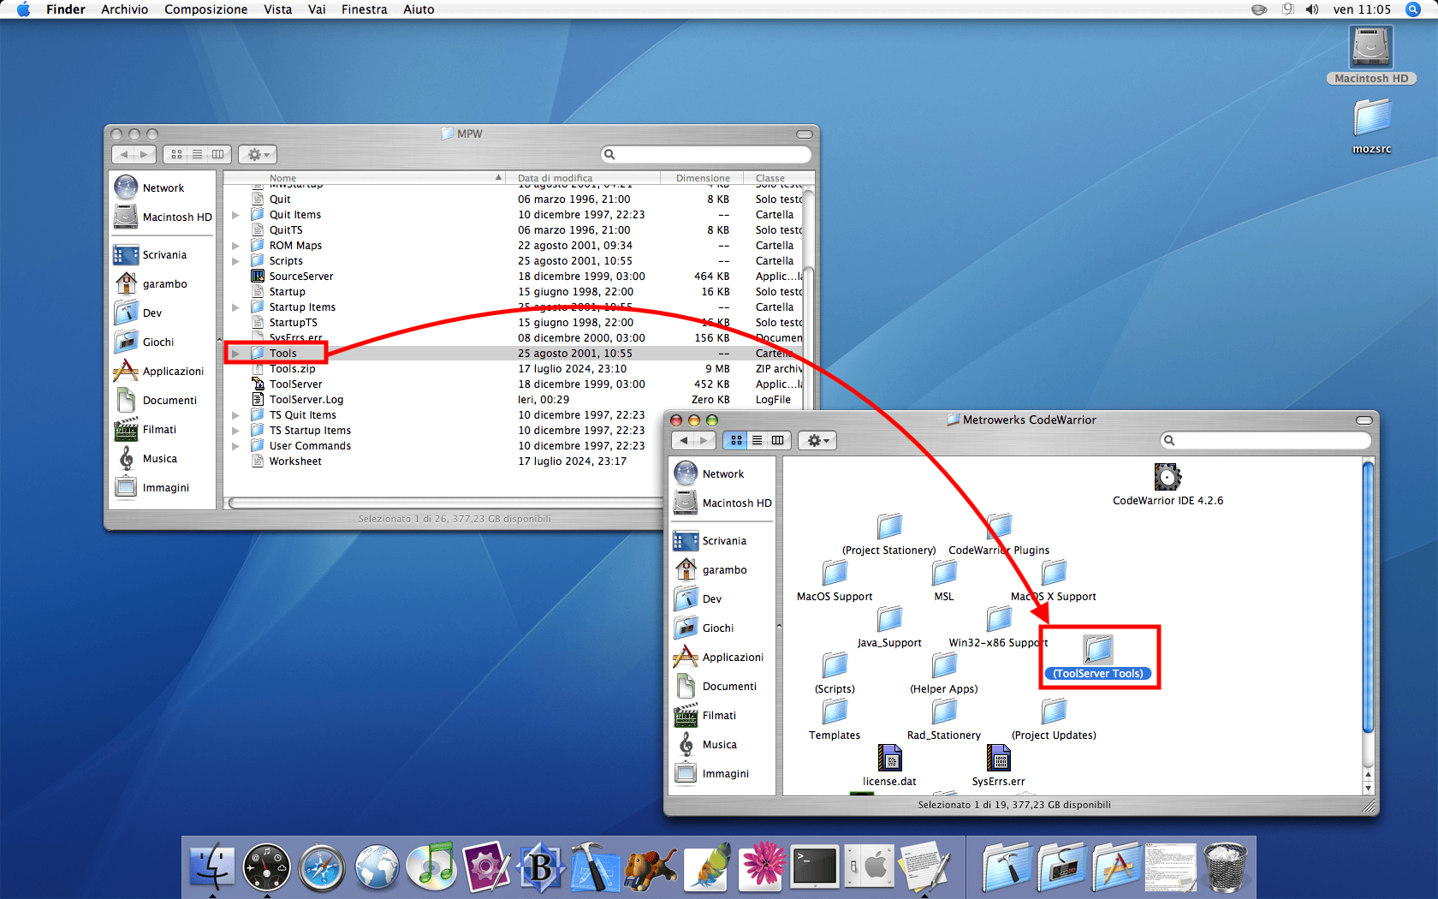Viewport: 1438px width, 899px height.
Task: Launch Safari from the Dock
Action: point(322,867)
